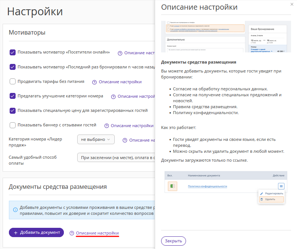The image size is (297, 249).
Task: Click «Редактировать» in the illustrated menu
Action: (272, 193)
